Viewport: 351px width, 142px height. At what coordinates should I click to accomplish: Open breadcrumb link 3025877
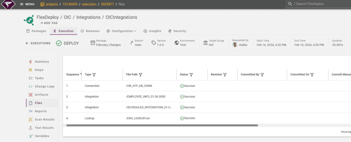click(x=108, y=4)
